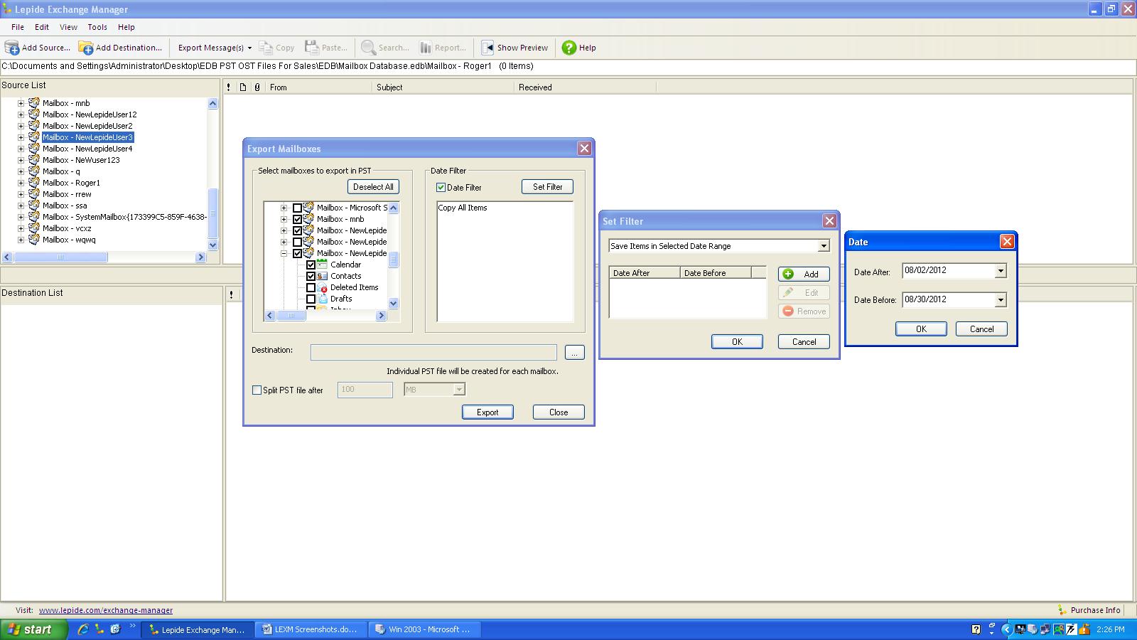Image resolution: width=1137 pixels, height=640 pixels.
Task: Open the lepide.com exchange-manager link
Action: [106, 610]
